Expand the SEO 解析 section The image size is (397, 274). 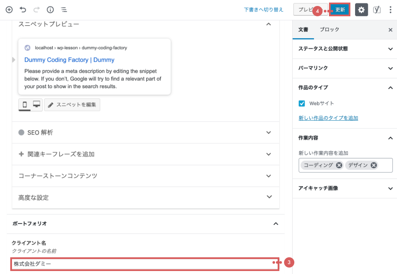tap(145, 133)
